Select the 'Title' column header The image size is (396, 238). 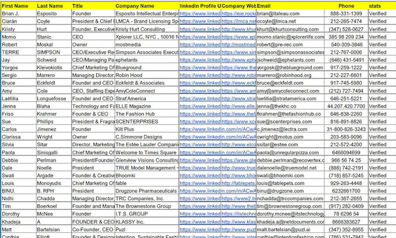click(x=93, y=6)
